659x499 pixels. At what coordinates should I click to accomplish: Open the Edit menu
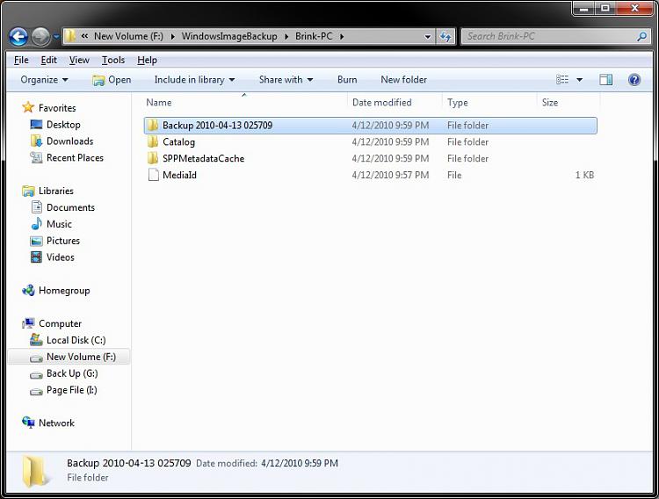48,60
